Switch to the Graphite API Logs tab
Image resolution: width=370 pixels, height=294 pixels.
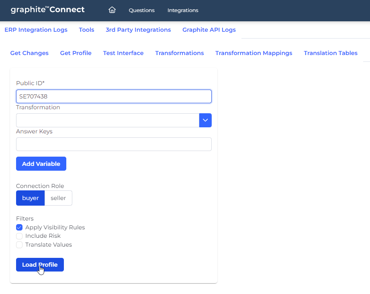click(x=209, y=30)
